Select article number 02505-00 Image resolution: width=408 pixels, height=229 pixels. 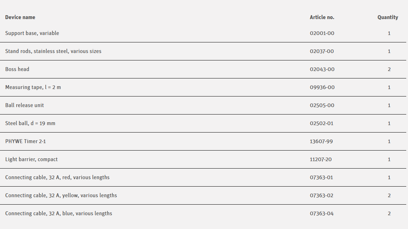(322, 105)
